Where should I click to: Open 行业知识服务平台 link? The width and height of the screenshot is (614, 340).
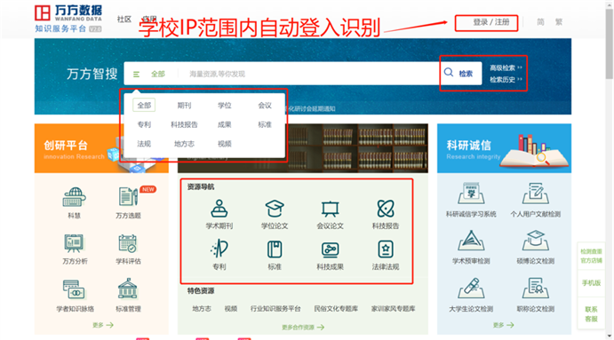(275, 308)
